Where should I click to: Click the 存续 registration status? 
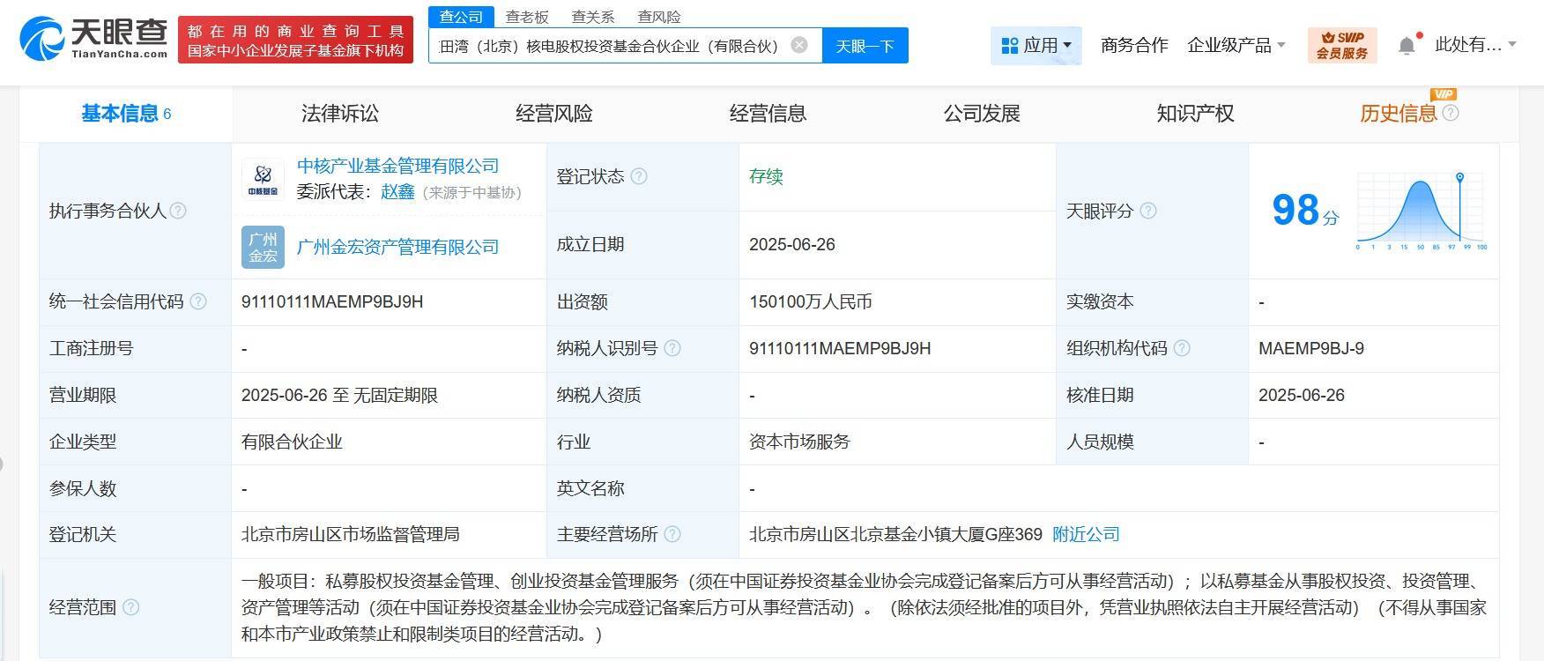pyautogui.click(x=766, y=176)
